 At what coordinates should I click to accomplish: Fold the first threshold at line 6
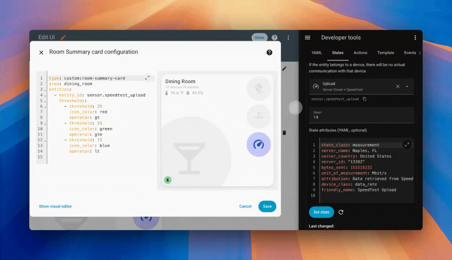coord(45,107)
